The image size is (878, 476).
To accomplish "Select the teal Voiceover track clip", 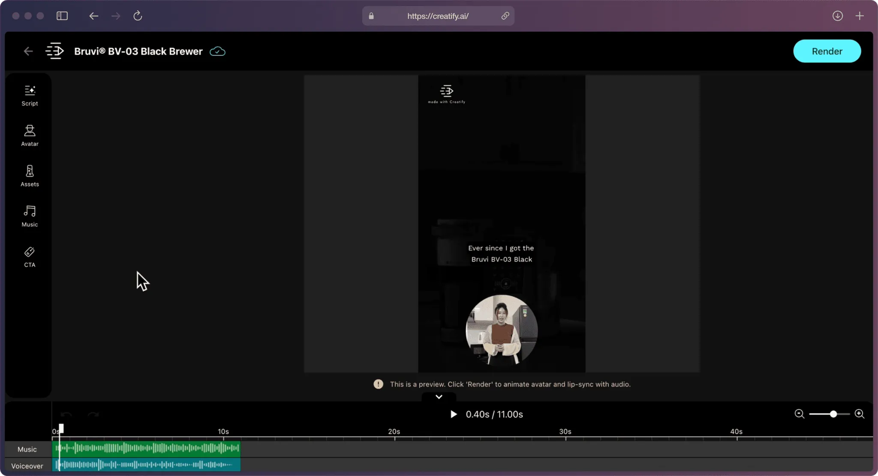I will coord(146,464).
